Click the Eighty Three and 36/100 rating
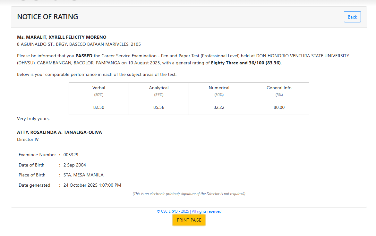 click(246, 63)
